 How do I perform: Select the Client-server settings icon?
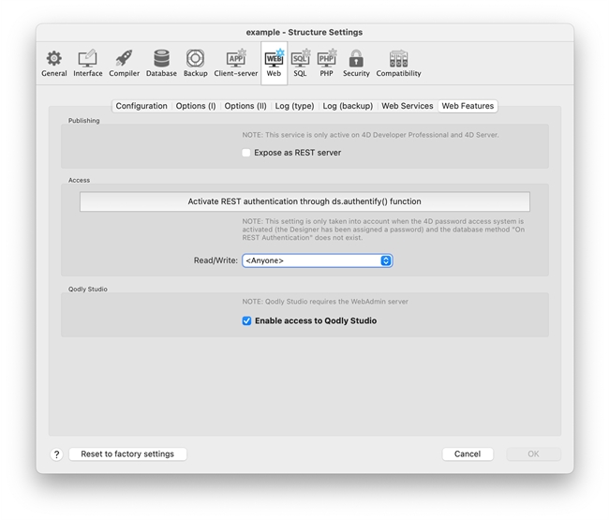point(235,63)
